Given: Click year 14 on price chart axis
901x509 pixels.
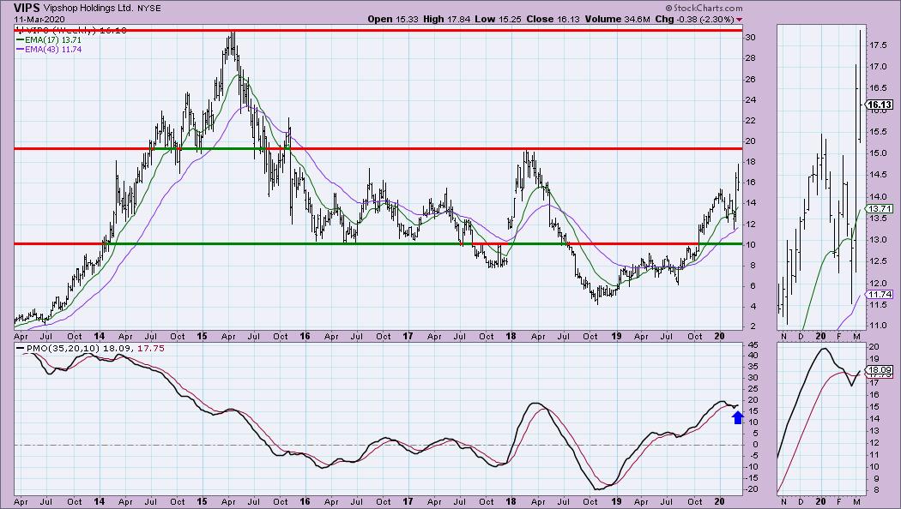Looking at the screenshot, I should [99, 336].
